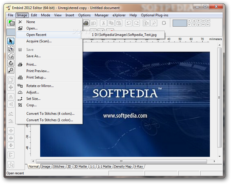Image resolution: width=231 pixels, height=184 pixels.
Task: Choose Open... in the Image menu
Action: pyautogui.click(x=49, y=28)
